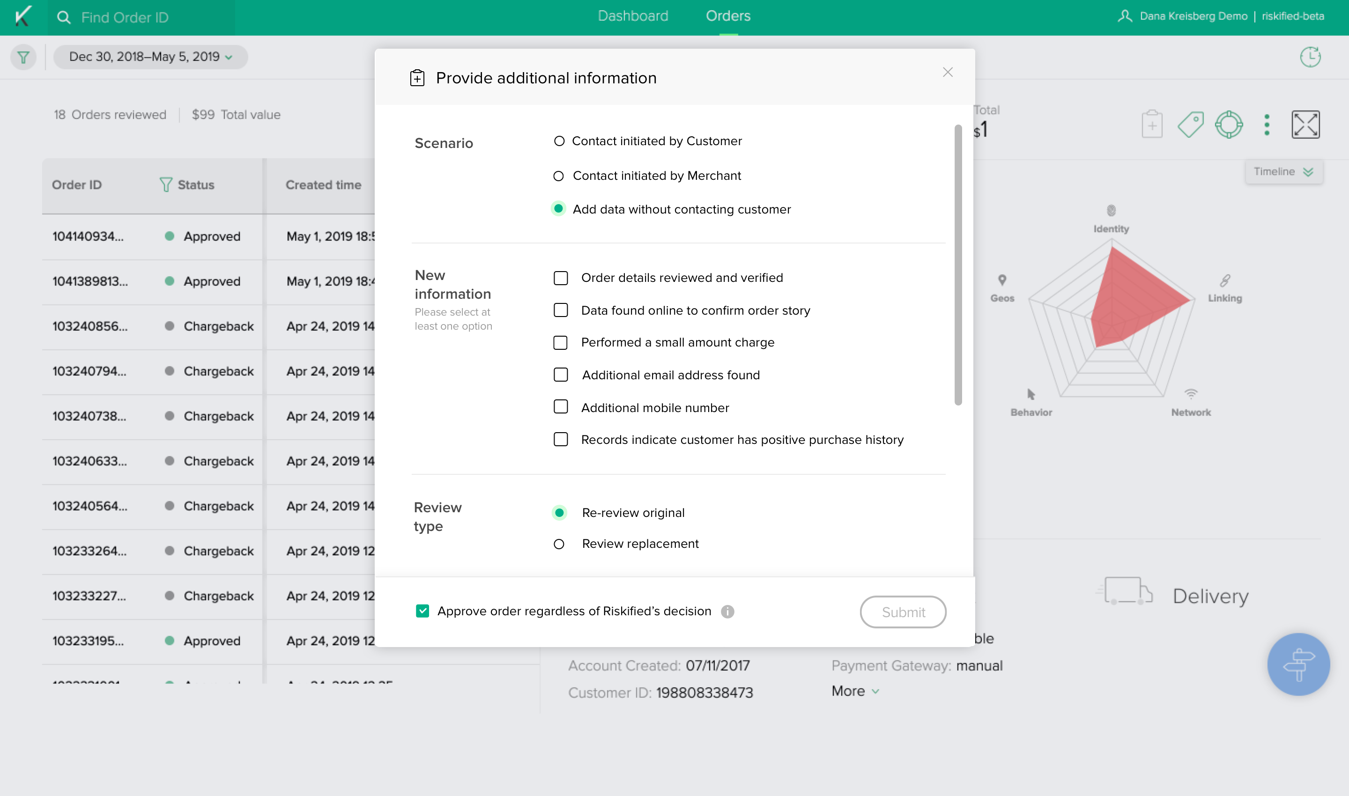Choose Review replacement radio option
This screenshot has width=1349, height=796.
point(559,544)
